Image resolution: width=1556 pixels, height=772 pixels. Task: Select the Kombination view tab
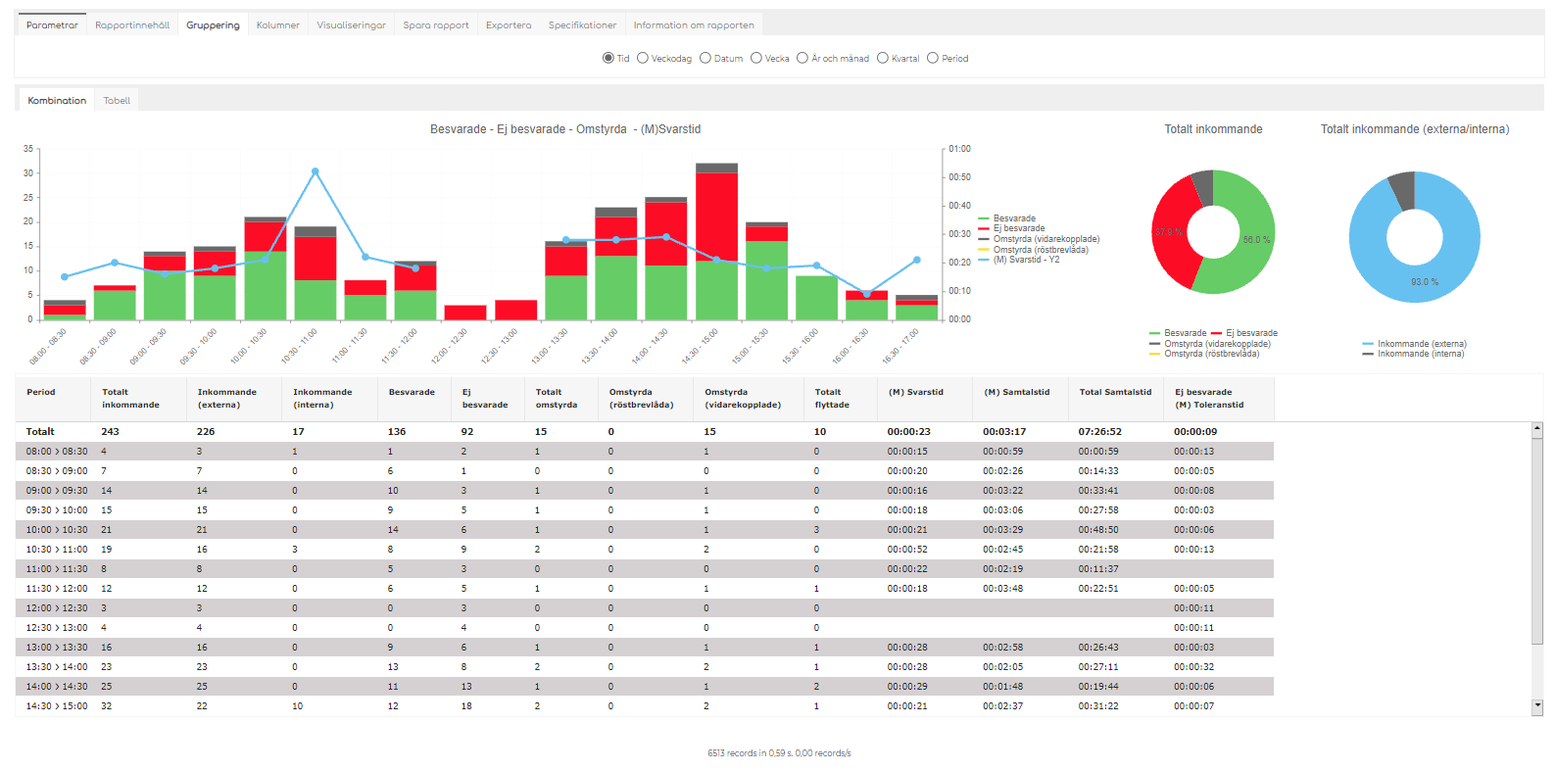[57, 100]
